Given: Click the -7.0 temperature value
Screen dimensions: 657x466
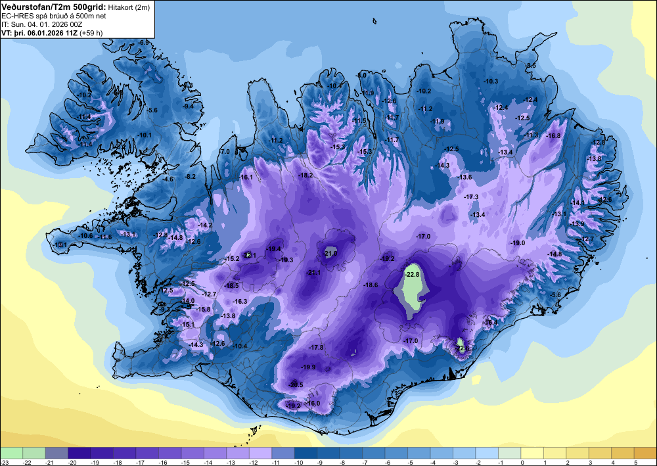Looking at the screenshot, I should point(225,152).
